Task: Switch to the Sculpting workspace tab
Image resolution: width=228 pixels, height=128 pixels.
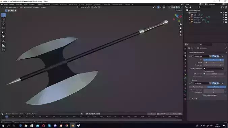Action: [x=55, y=5]
